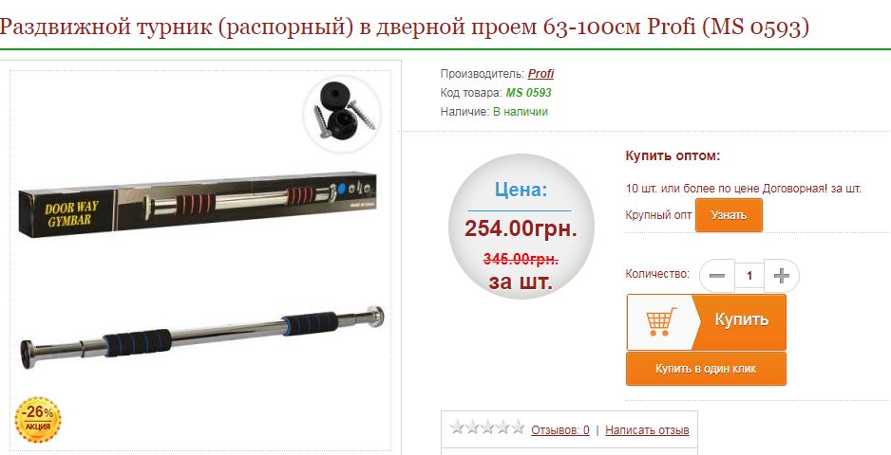Click the -26% акция discount badge
Image resolution: width=891 pixels, height=455 pixels.
click(38, 420)
